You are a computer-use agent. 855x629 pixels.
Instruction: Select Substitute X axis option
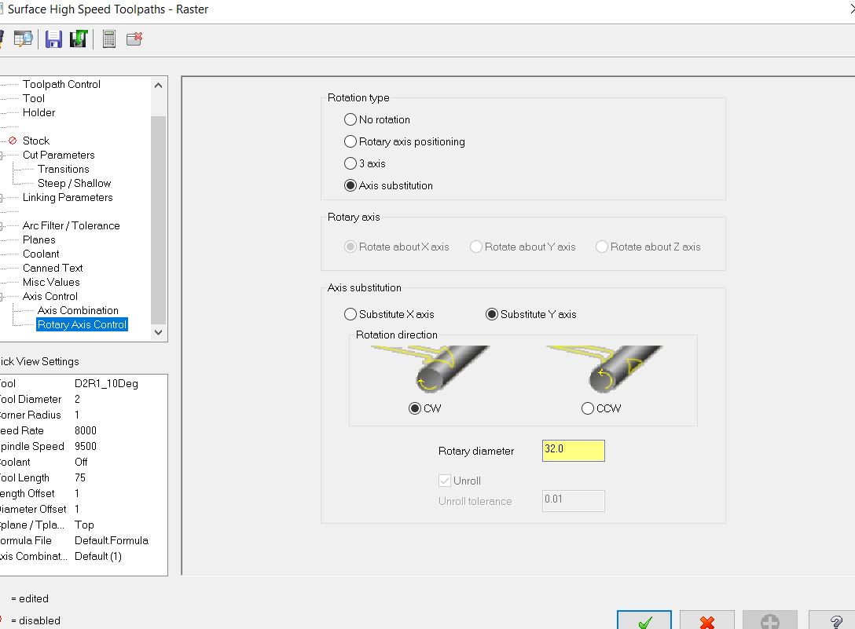click(x=350, y=313)
